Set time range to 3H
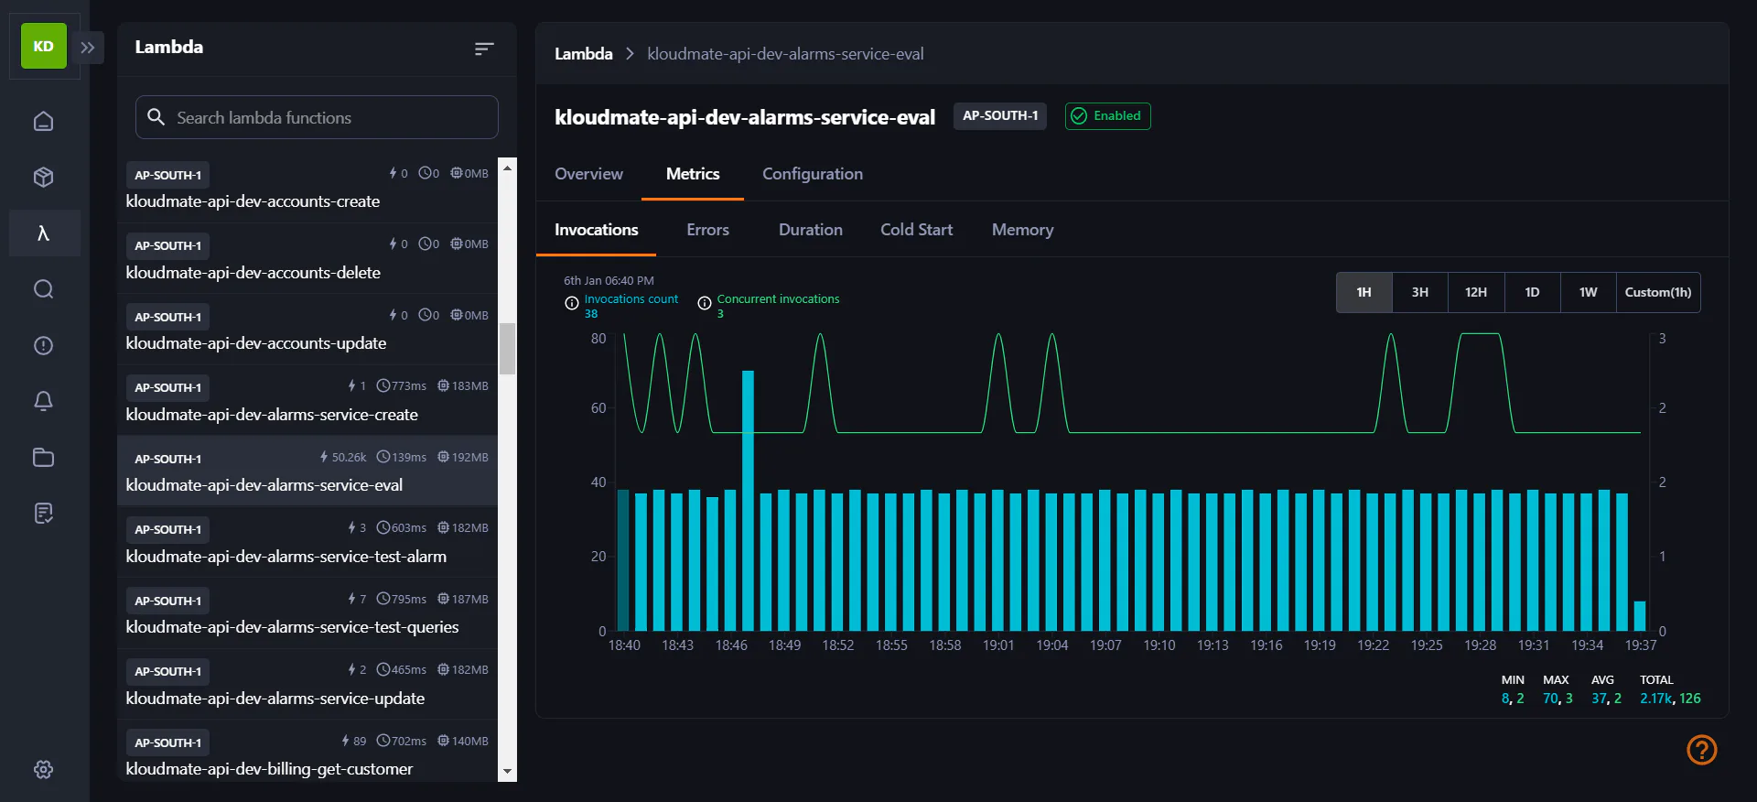This screenshot has height=802, width=1757. pos(1419,292)
